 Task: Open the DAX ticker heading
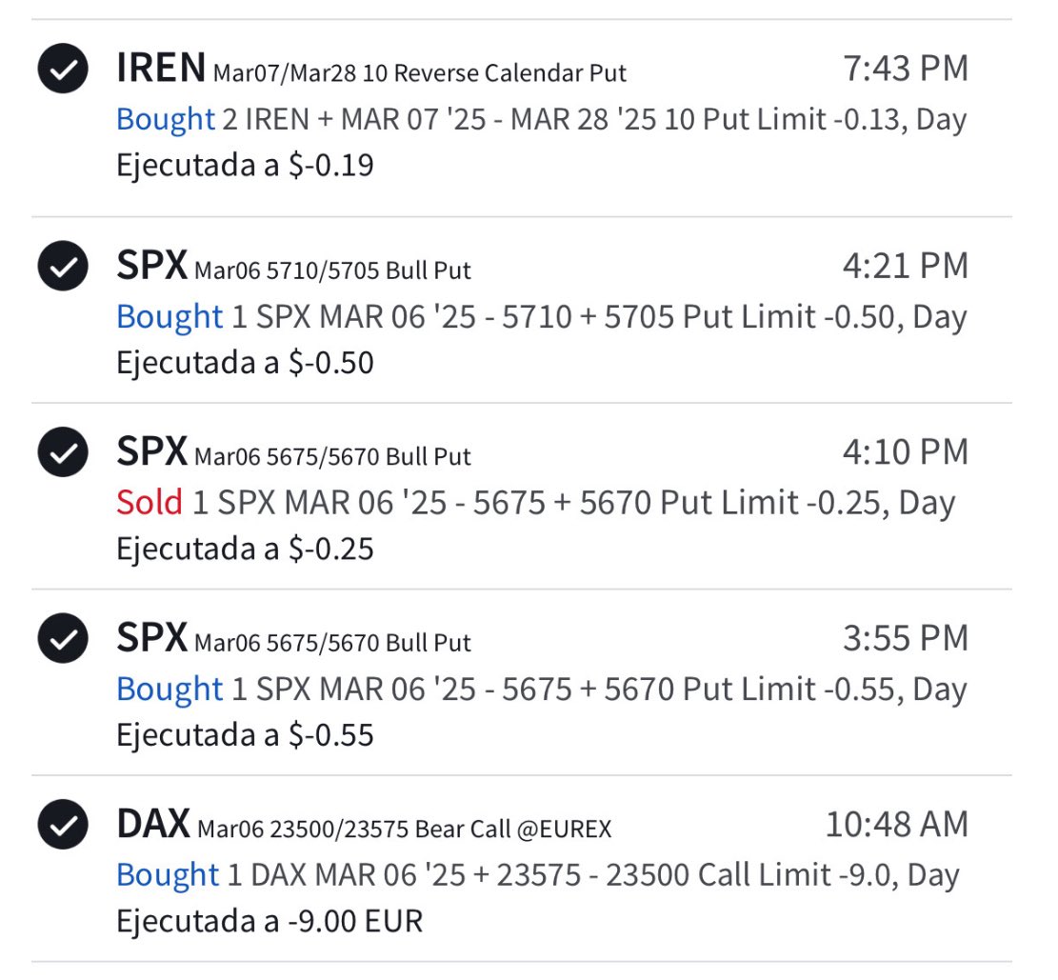click(153, 824)
